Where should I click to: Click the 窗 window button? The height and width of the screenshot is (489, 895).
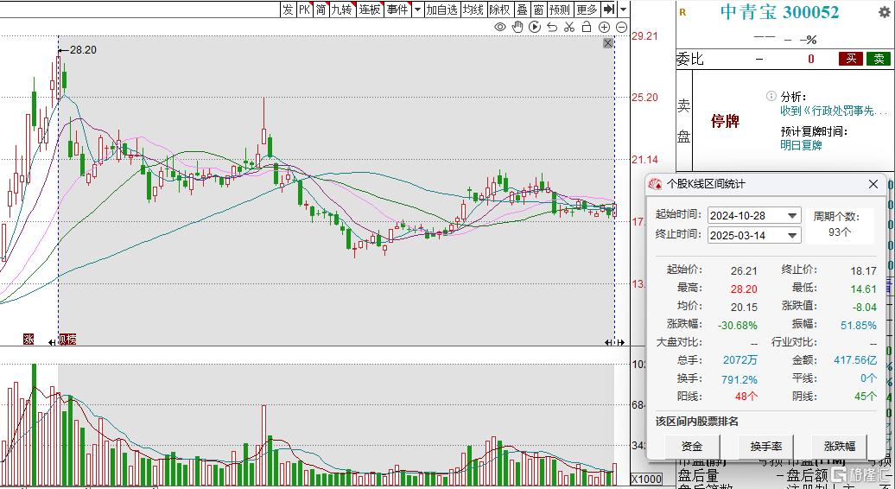pos(538,10)
